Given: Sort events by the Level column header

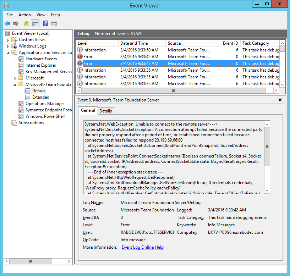Looking at the screenshot, I should (97, 43).
